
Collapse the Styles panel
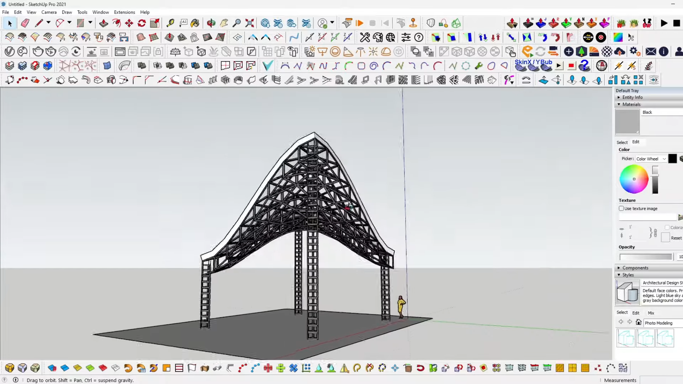pyautogui.click(x=628, y=275)
